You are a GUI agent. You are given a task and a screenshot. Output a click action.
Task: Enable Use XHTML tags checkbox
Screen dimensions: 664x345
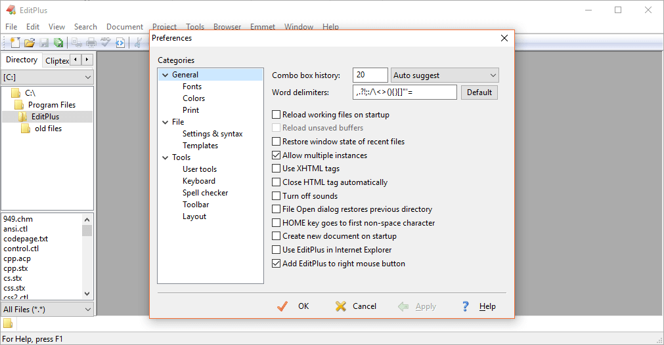276,169
